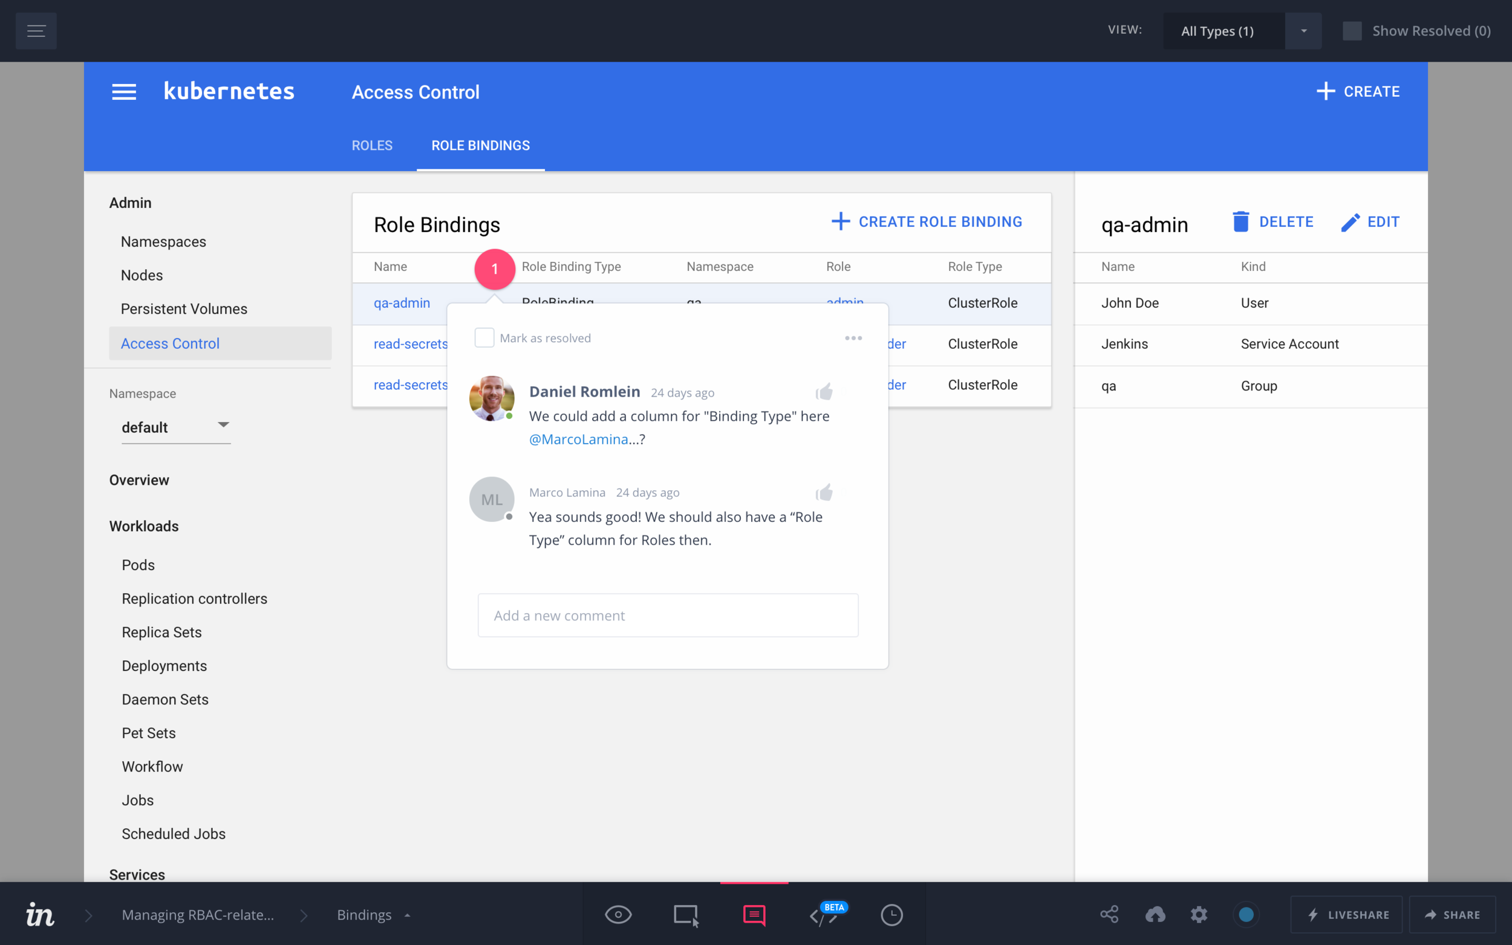Screen dimensions: 1512x945
Task: View prototype history via clock icon
Action: point(892,914)
